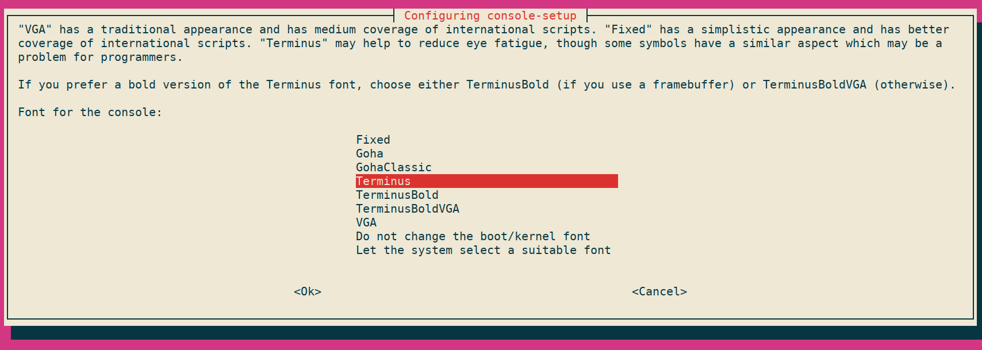Confirm the selection with the Ok button
Screen dimensions: 982x350
308,291
